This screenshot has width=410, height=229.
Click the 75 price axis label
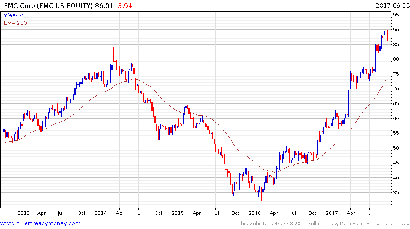[x=396, y=74]
